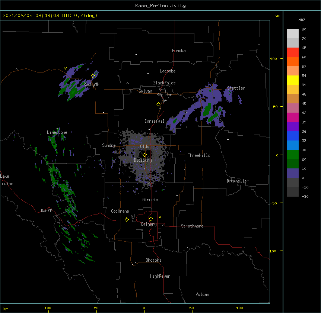321x313 pixels.
Task: Click the white plus marker northwest of Drumheller
Action: 228,139
